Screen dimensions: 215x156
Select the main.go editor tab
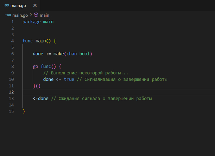click(18, 6)
